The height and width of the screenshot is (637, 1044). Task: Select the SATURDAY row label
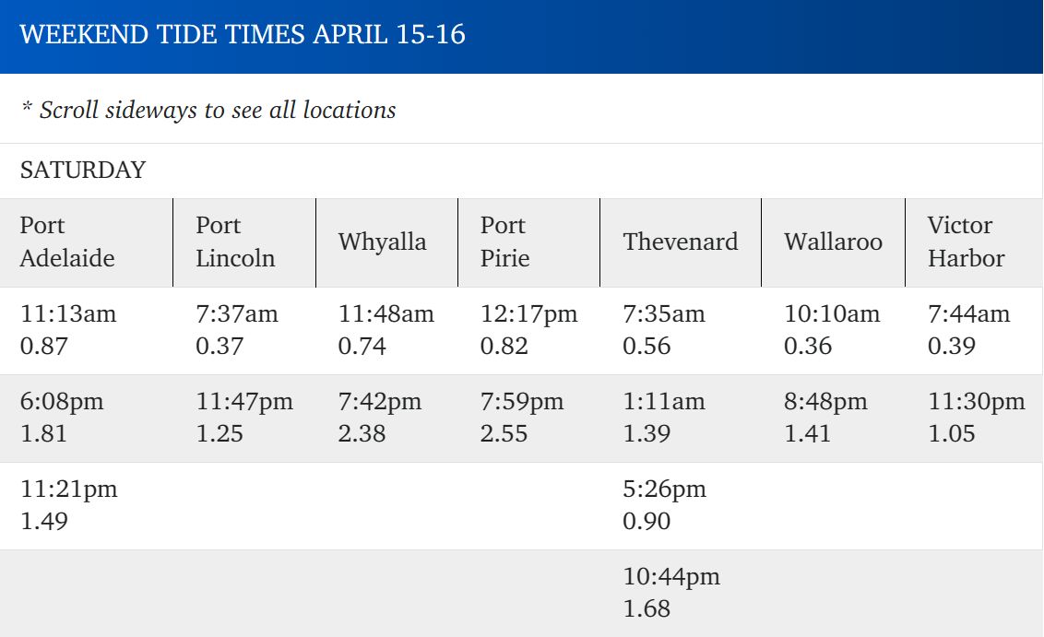(83, 171)
